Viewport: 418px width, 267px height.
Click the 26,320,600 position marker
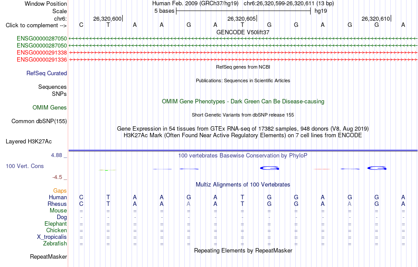pos(107,18)
